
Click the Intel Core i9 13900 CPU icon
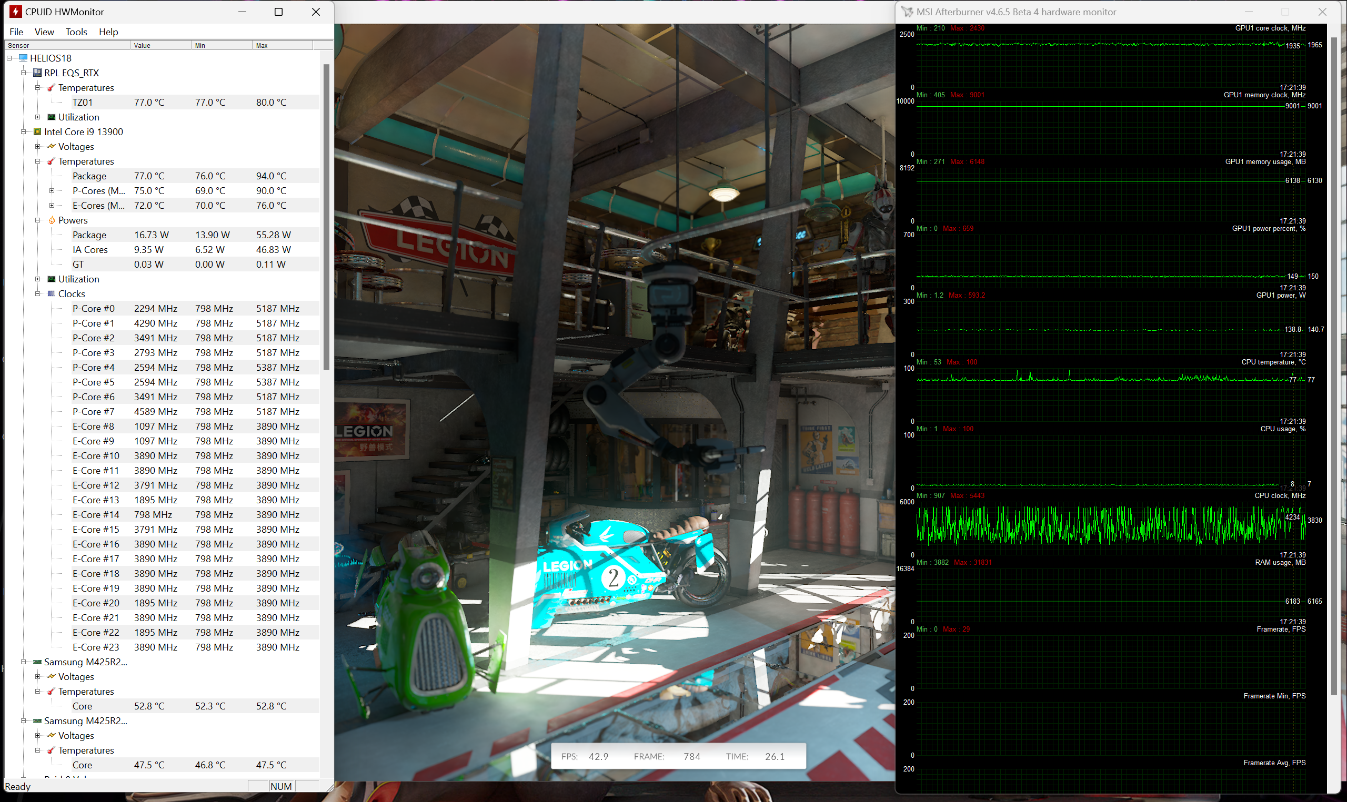coord(37,131)
